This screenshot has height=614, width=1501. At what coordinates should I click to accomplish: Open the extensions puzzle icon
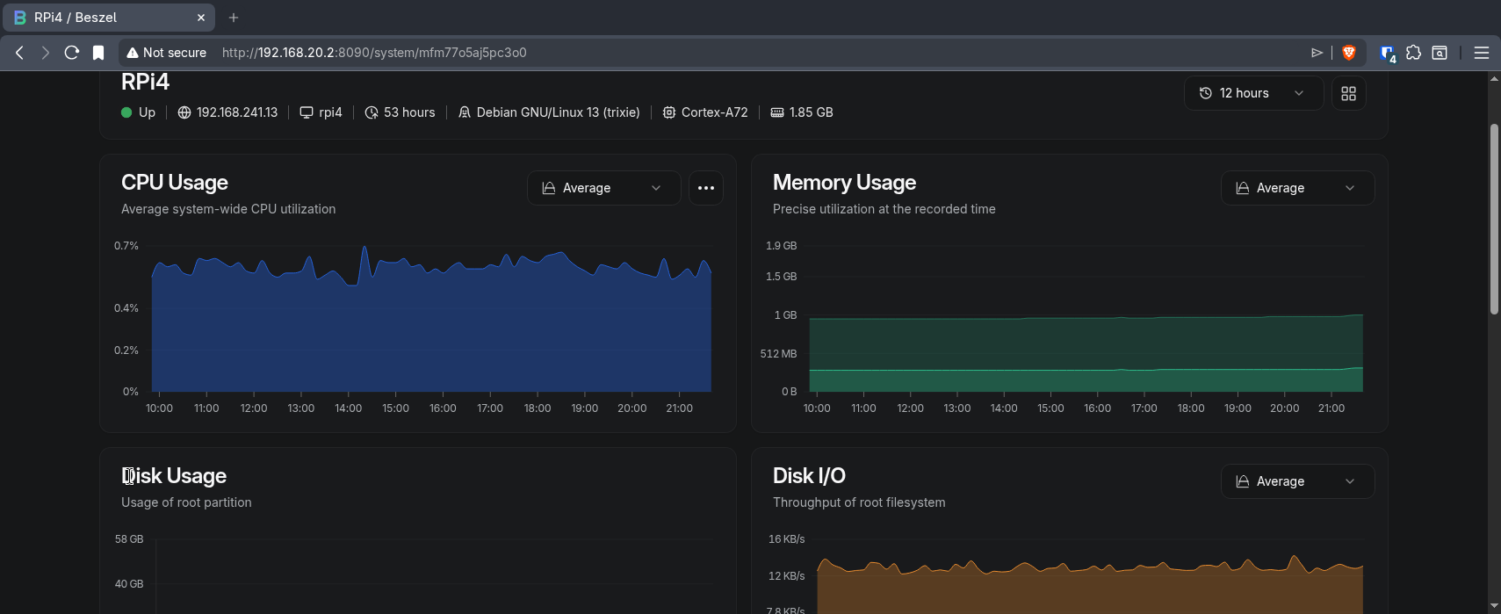coord(1413,53)
